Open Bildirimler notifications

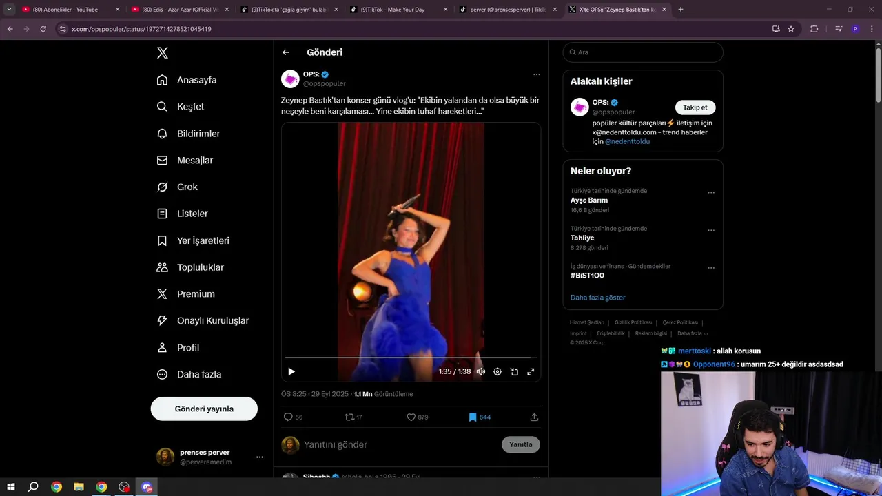click(188, 134)
